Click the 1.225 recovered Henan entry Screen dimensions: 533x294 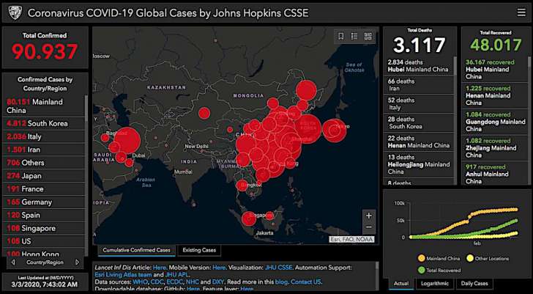(x=494, y=95)
